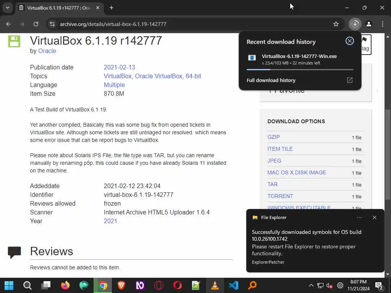Download the GZIP option
391x293 pixels.
click(273, 137)
